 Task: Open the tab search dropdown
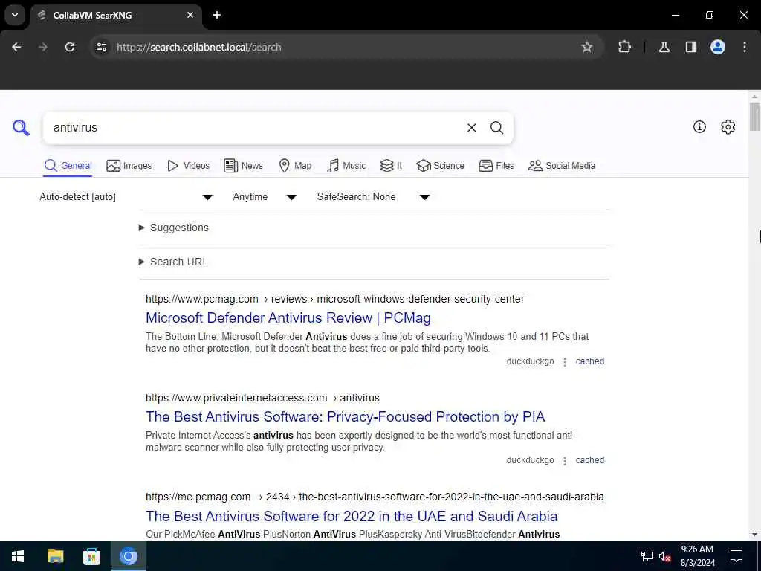[x=15, y=15]
